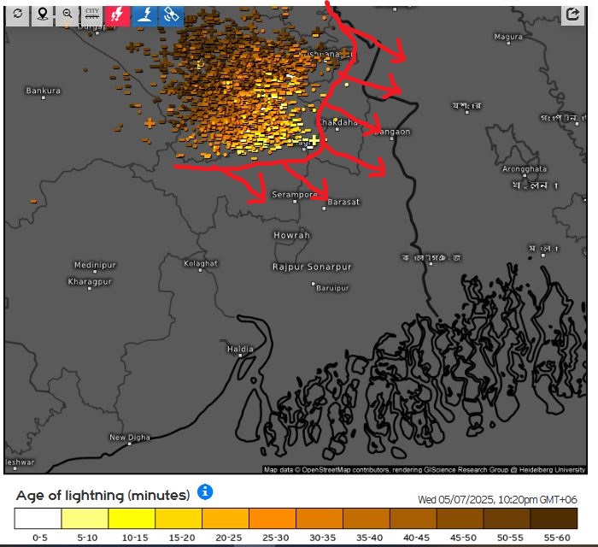Toggle the city labels button
This screenshot has height=547, width=598.
click(92, 15)
